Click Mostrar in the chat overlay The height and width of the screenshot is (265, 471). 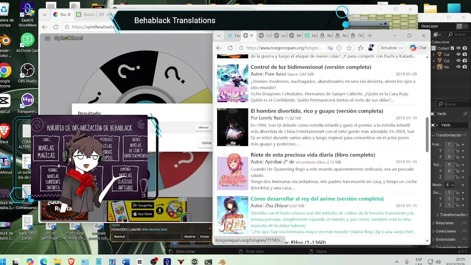tap(190, 237)
